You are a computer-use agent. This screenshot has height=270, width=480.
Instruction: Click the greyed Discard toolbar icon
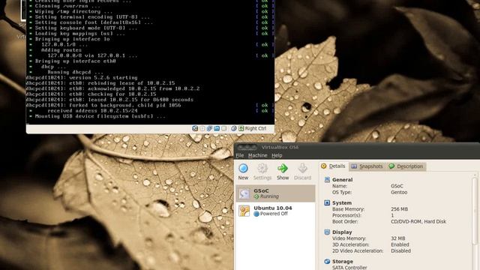coord(302,168)
